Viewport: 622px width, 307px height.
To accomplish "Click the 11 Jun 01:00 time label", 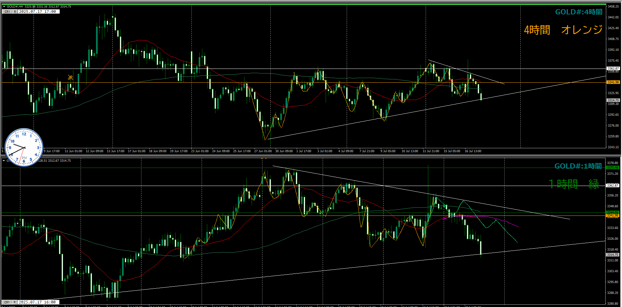I will coord(73,151).
